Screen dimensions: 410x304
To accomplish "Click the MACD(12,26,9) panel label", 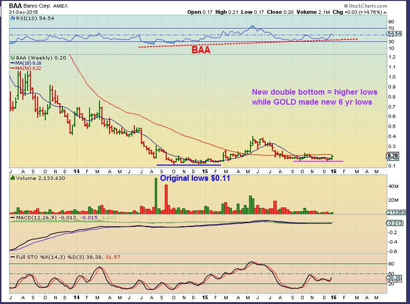I will (36, 218).
